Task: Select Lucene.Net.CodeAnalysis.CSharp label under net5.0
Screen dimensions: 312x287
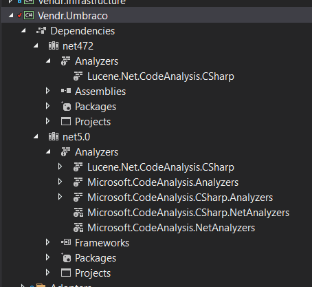Action: point(161,167)
